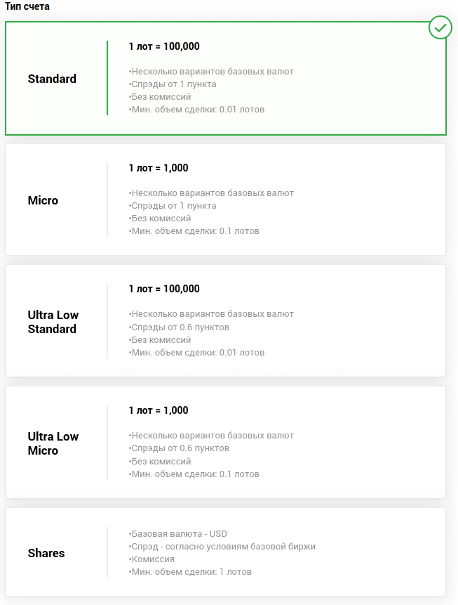458x605 pixels.
Task: Click "1 лот = 1,000" in Micro card
Action: 159,168
